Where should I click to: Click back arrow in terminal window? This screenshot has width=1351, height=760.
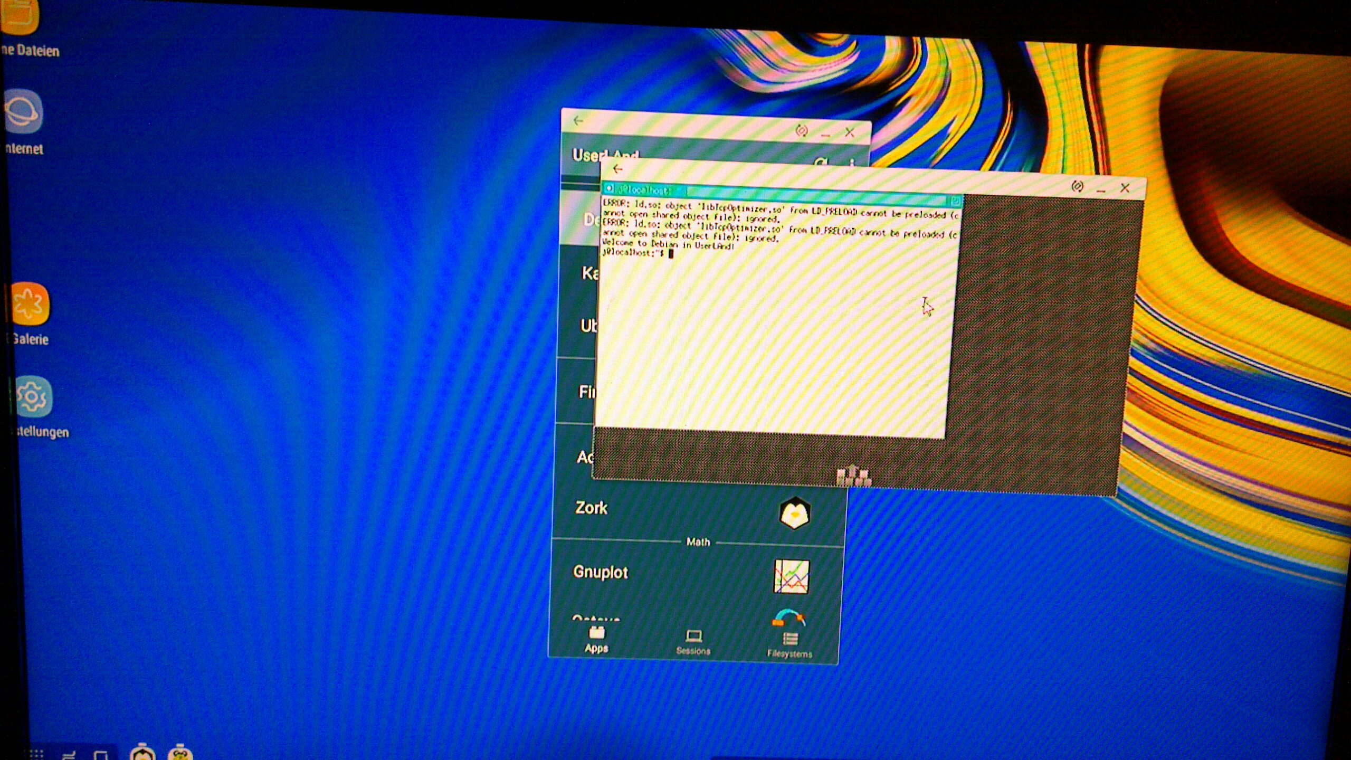(x=618, y=169)
